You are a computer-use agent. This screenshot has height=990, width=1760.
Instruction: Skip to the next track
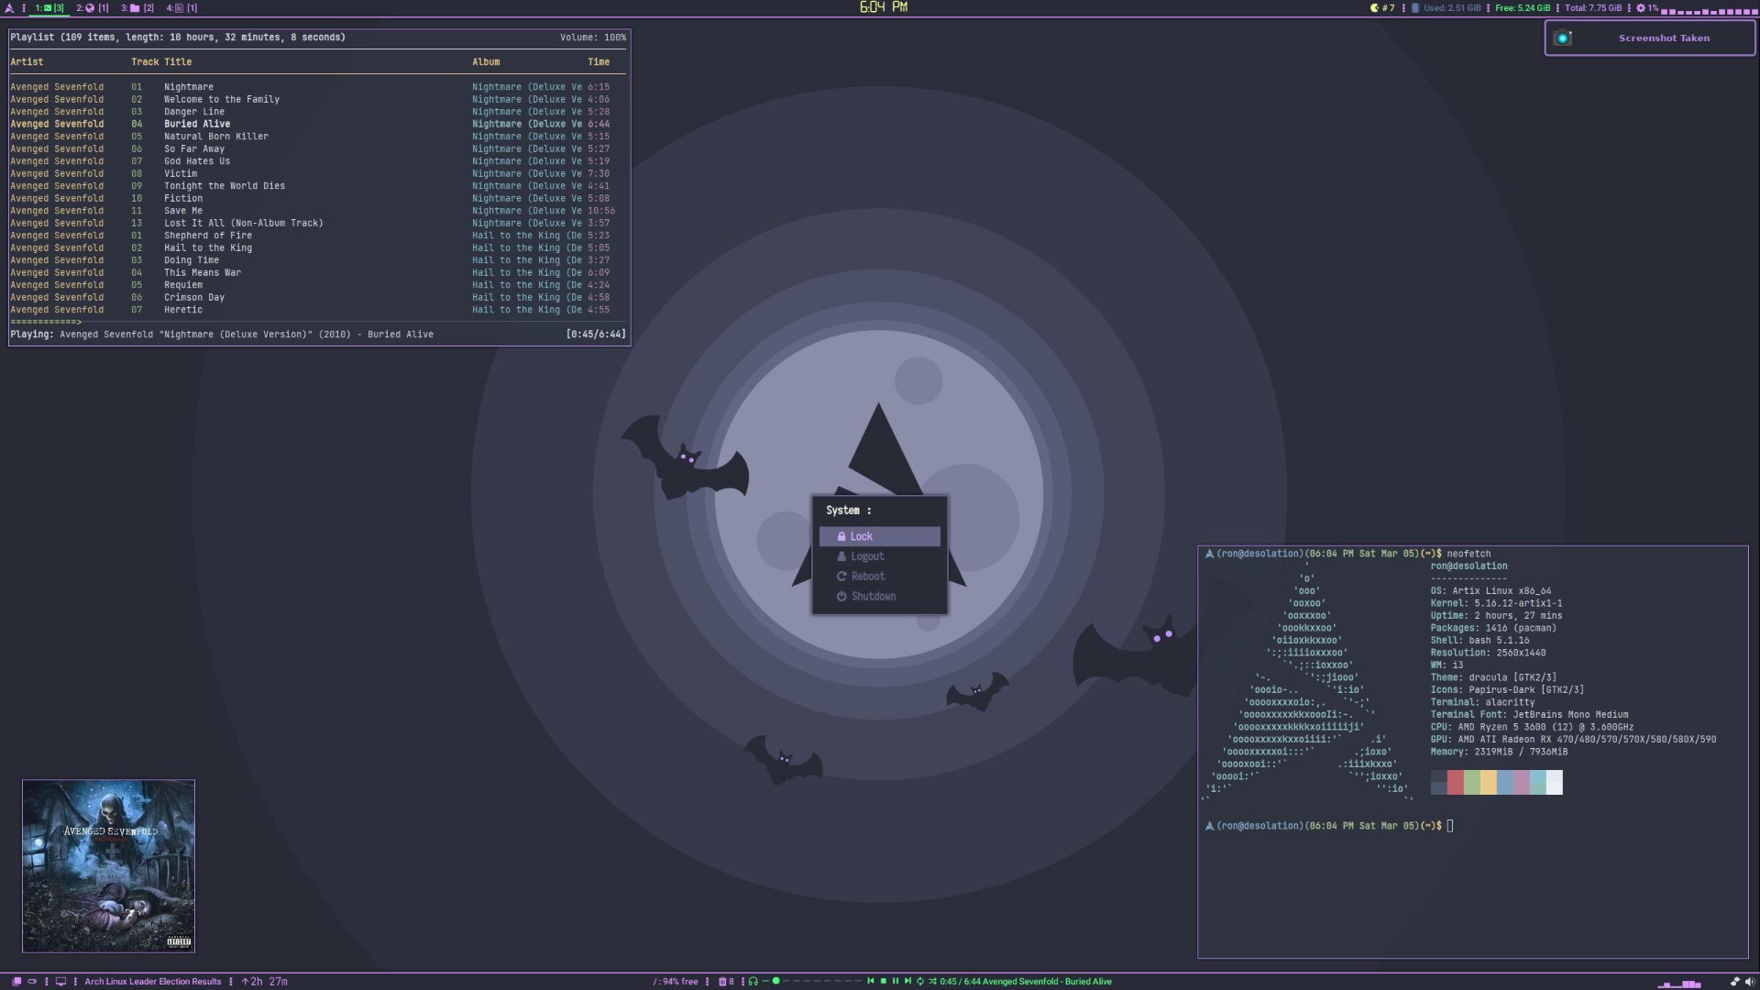coord(907,982)
